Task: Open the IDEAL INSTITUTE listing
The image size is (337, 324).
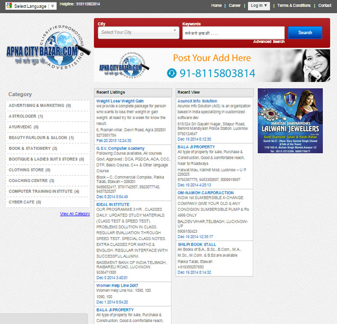Action: [x=113, y=204]
